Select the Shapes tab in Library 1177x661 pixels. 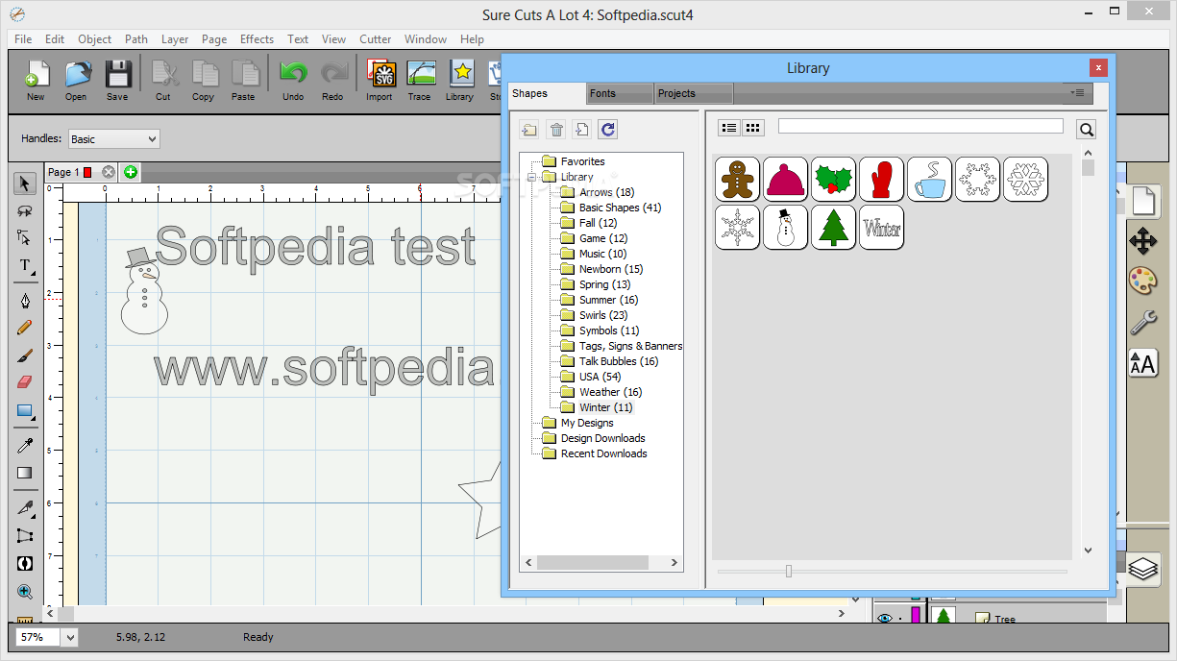[547, 93]
